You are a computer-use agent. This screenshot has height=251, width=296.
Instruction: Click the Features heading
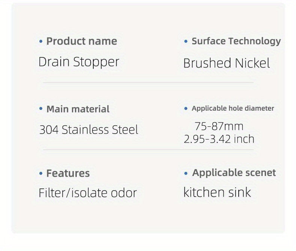pyautogui.click(x=68, y=173)
